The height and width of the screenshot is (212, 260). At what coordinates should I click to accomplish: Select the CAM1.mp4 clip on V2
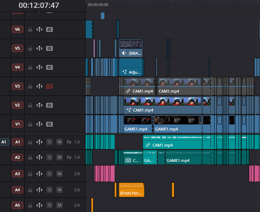tap(163, 105)
